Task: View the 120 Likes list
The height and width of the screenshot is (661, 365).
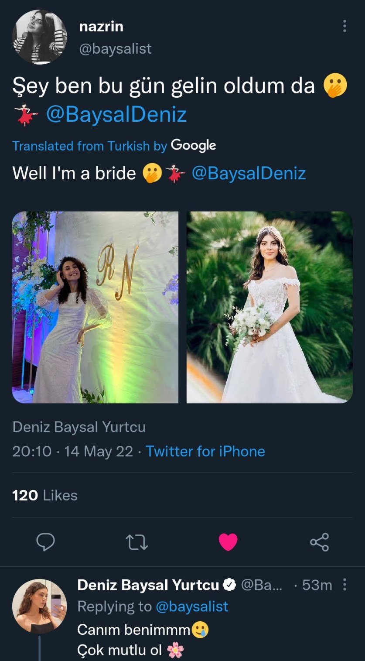Action: coord(45,495)
